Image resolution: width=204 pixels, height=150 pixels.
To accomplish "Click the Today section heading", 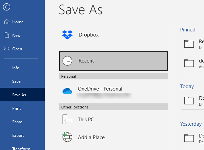I will pyautogui.click(x=187, y=86).
